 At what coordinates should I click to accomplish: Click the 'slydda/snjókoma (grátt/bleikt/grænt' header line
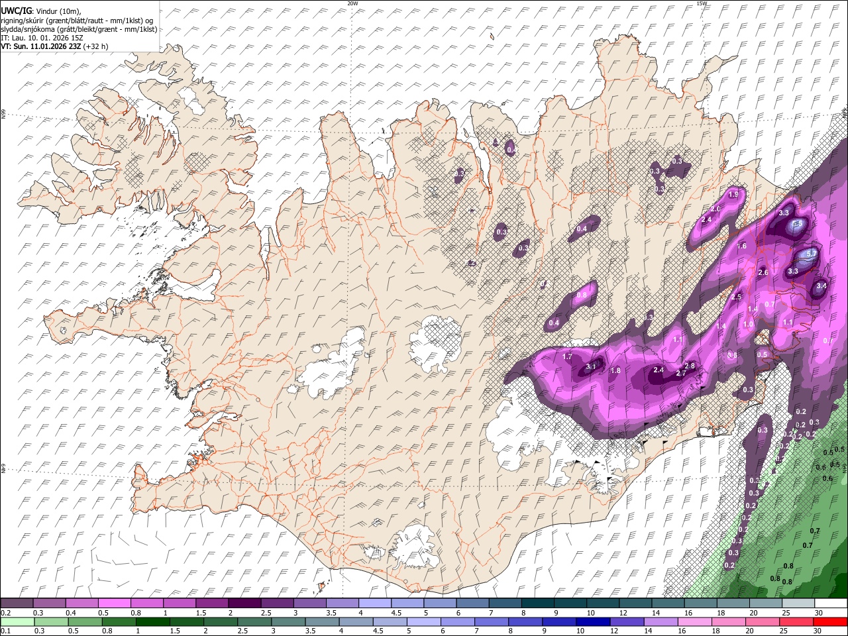(x=79, y=29)
